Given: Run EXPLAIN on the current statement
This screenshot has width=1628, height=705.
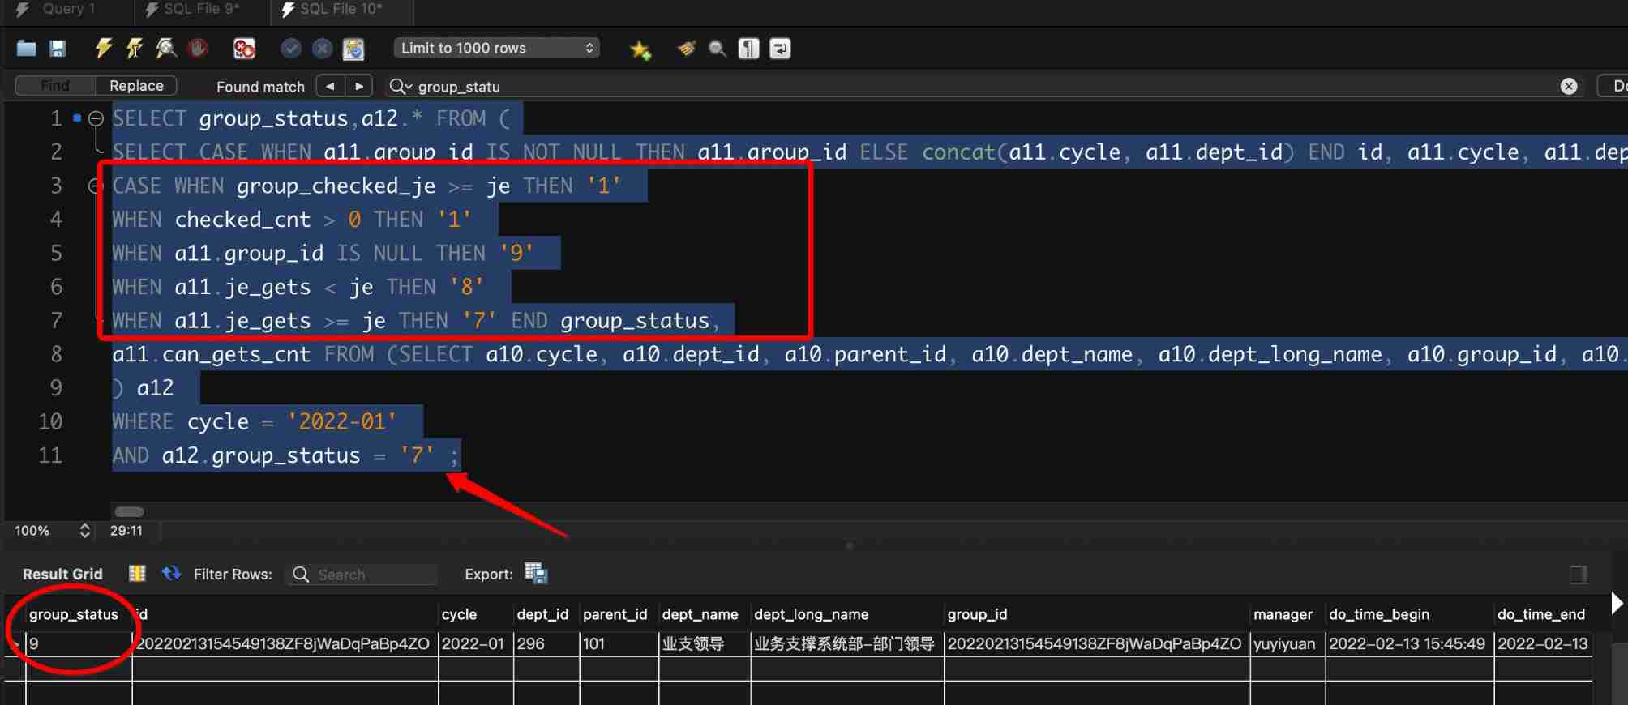Looking at the screenshot, I should pyautogui.click(x=166, y=49).
